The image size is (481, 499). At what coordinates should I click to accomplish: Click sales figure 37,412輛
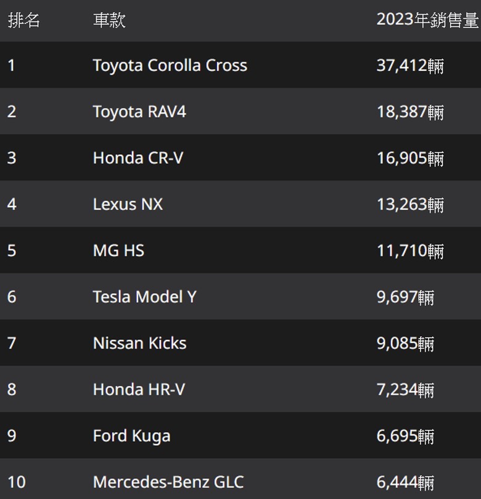click(410, 65)
